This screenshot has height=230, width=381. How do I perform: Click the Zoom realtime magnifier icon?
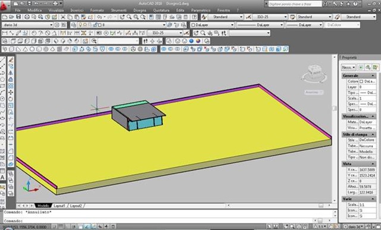tap(129, 17)
